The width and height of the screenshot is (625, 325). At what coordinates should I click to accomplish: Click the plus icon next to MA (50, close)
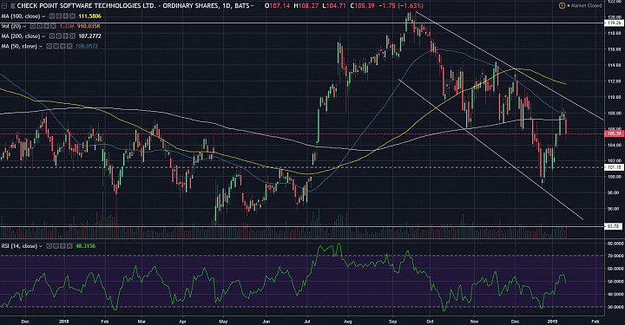point(62,46)
